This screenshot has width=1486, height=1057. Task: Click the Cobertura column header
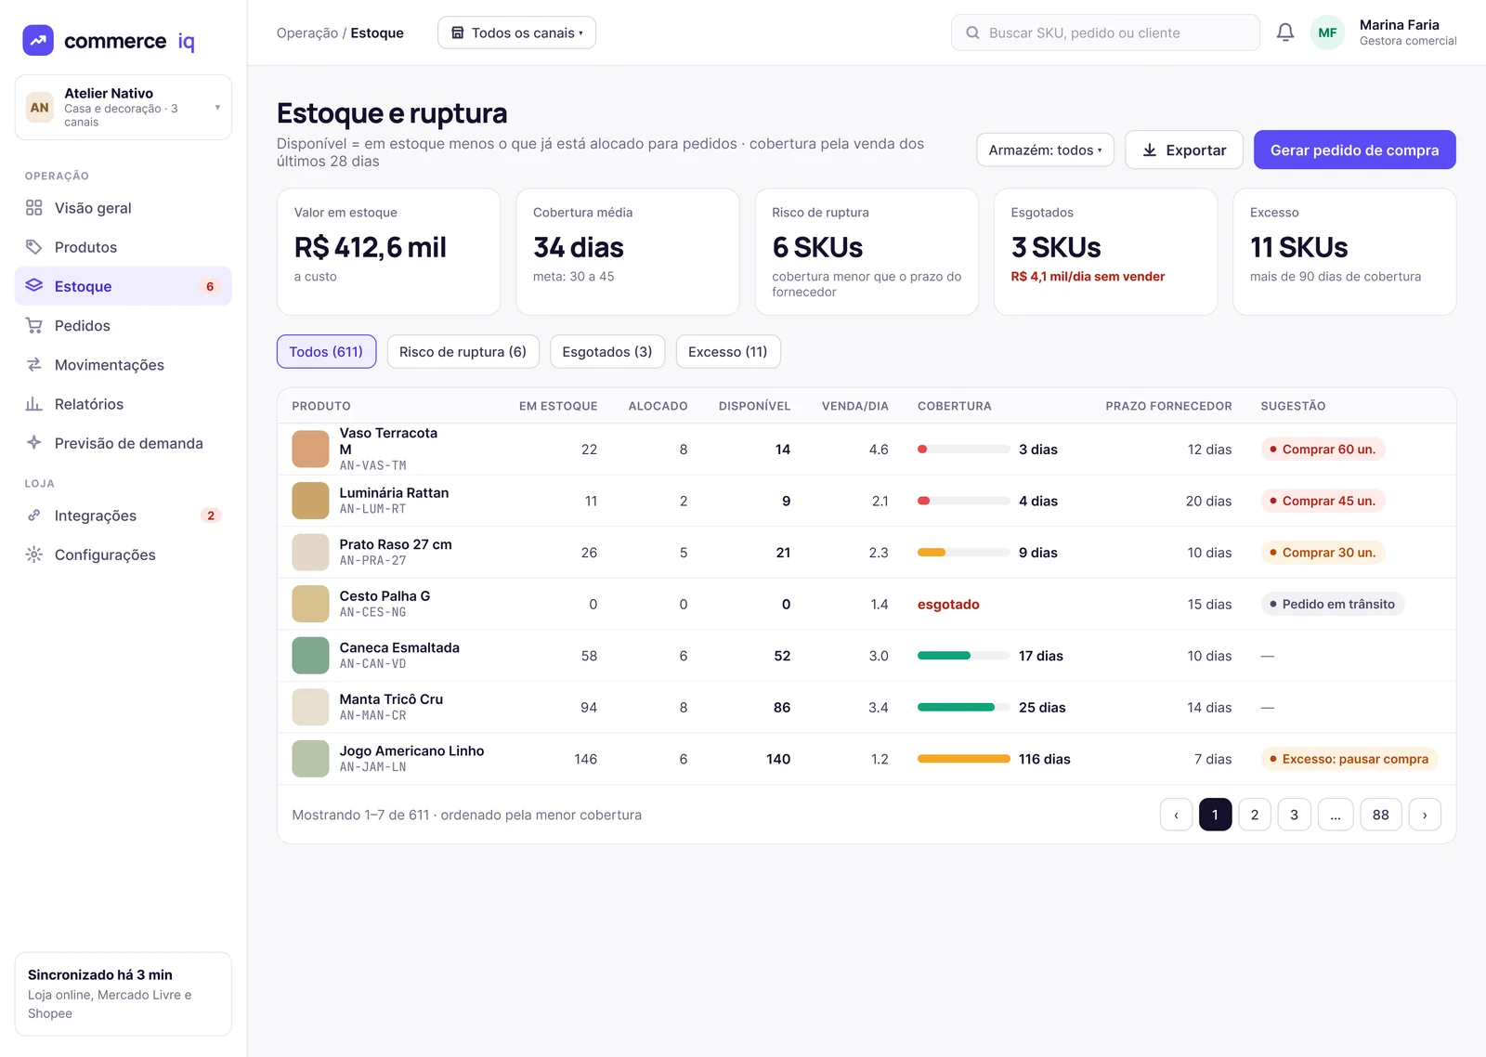click(x=954, y=406)
